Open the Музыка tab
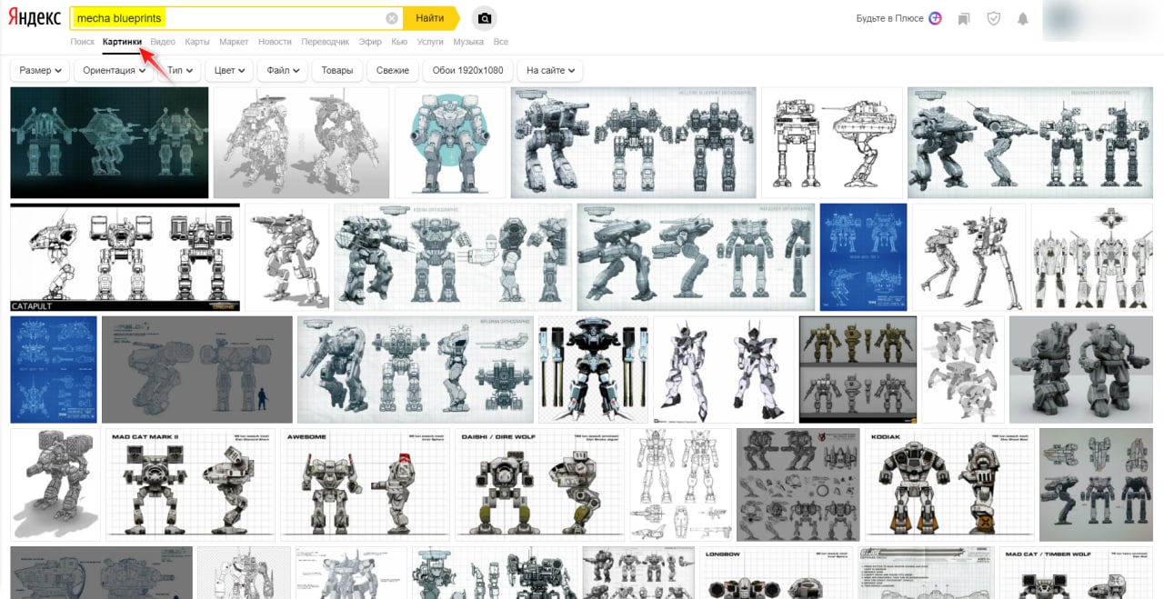The image size is (1164, 599). click(x=468, y=42)
